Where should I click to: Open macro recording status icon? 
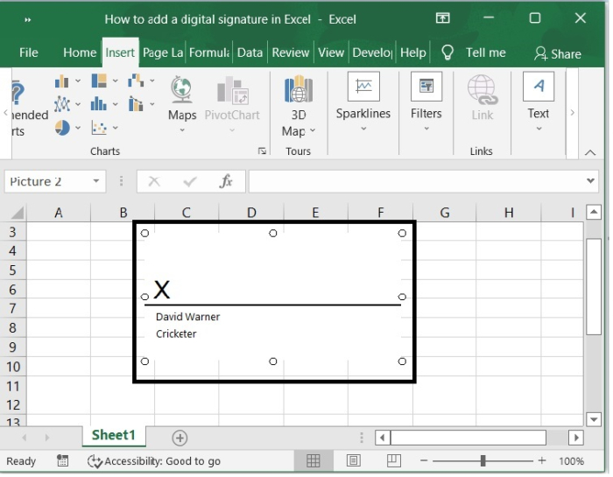pos(62,461)
